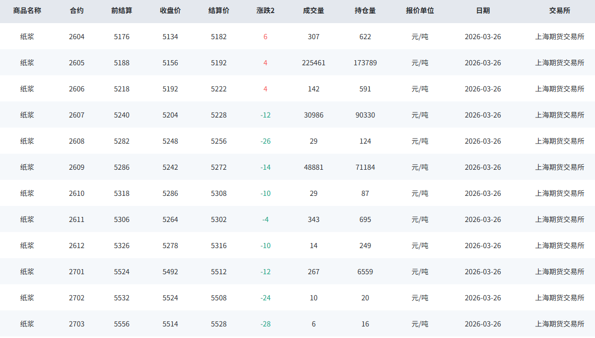Click the -28 change value for contract 2703
Image resolution: width=595 pixels, height=338 pixels.
[265, 324]
